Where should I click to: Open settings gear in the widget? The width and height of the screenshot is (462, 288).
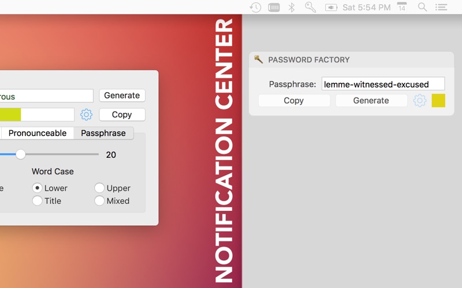tap(420, 100)
